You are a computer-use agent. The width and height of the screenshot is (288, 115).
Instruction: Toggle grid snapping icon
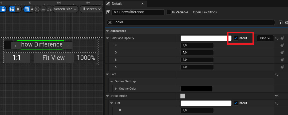(x=27, y=9)
